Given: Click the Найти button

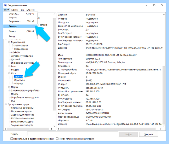Looking at the screenshot, I should [128, 134].
